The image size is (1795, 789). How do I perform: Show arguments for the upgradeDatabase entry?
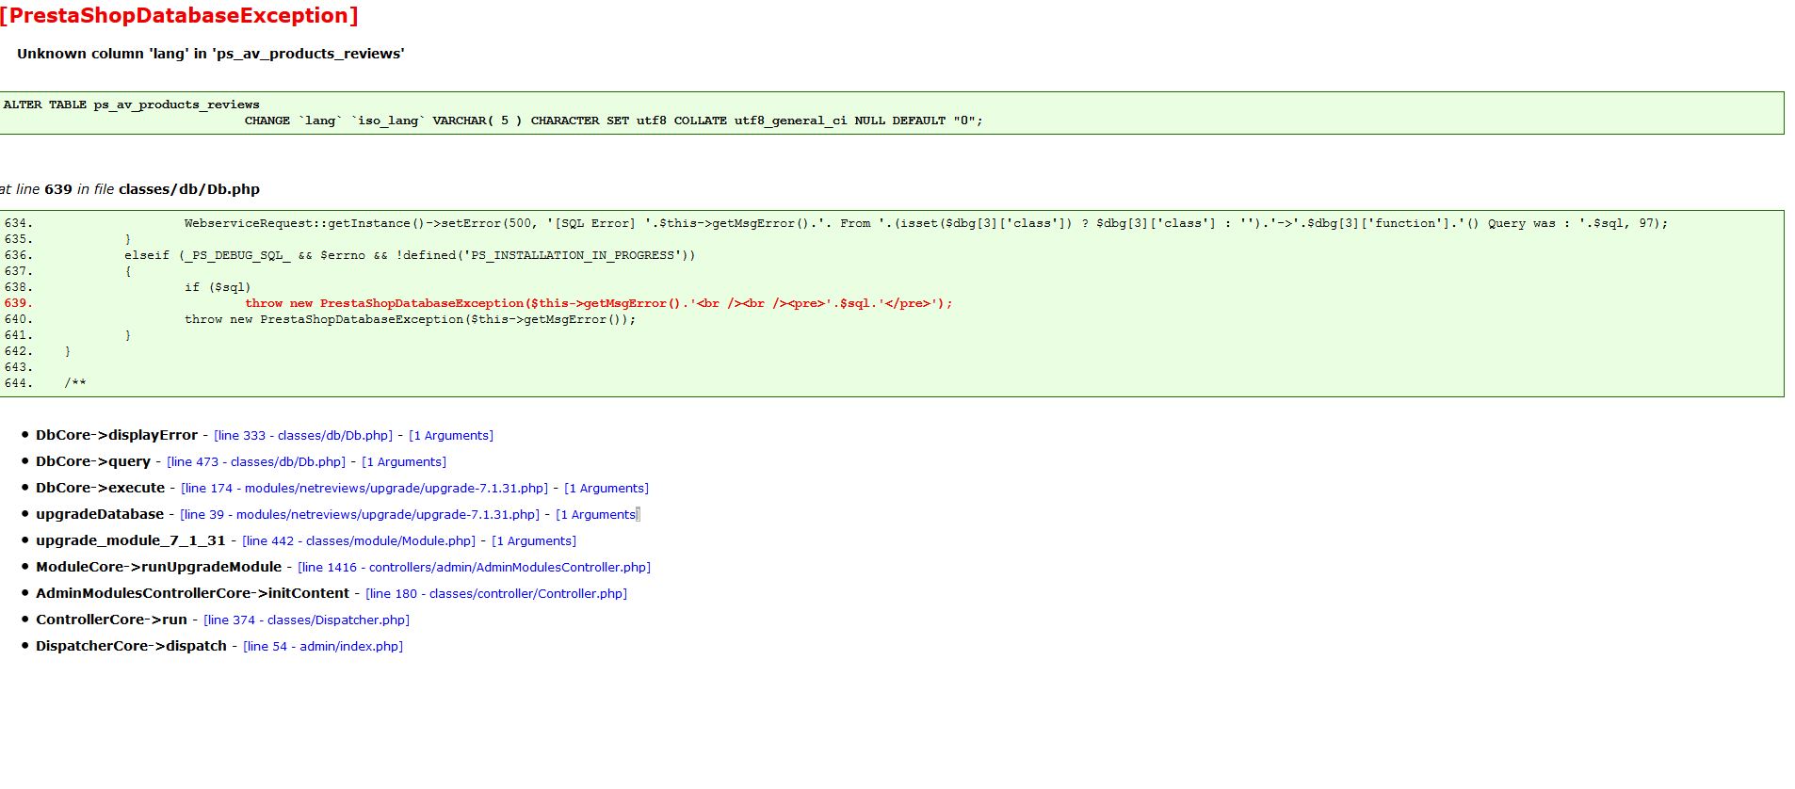tap(598, 515)
